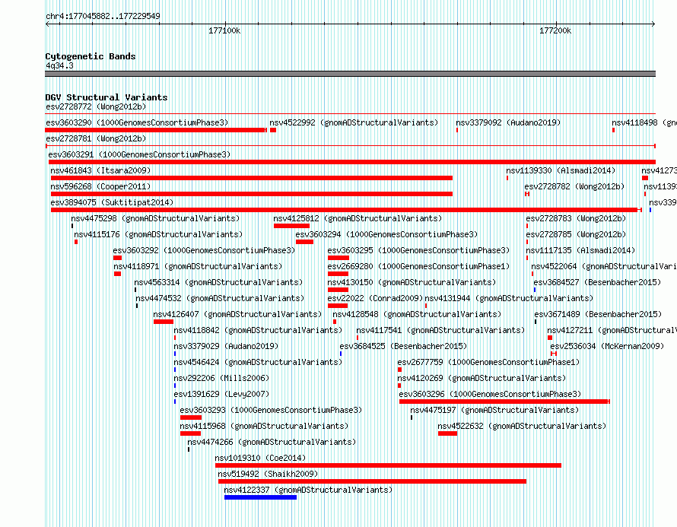Click nsv1117135 (Alsmadi2014) label
The height and width of the screenshot is (527, 677).
pos(580,250)
